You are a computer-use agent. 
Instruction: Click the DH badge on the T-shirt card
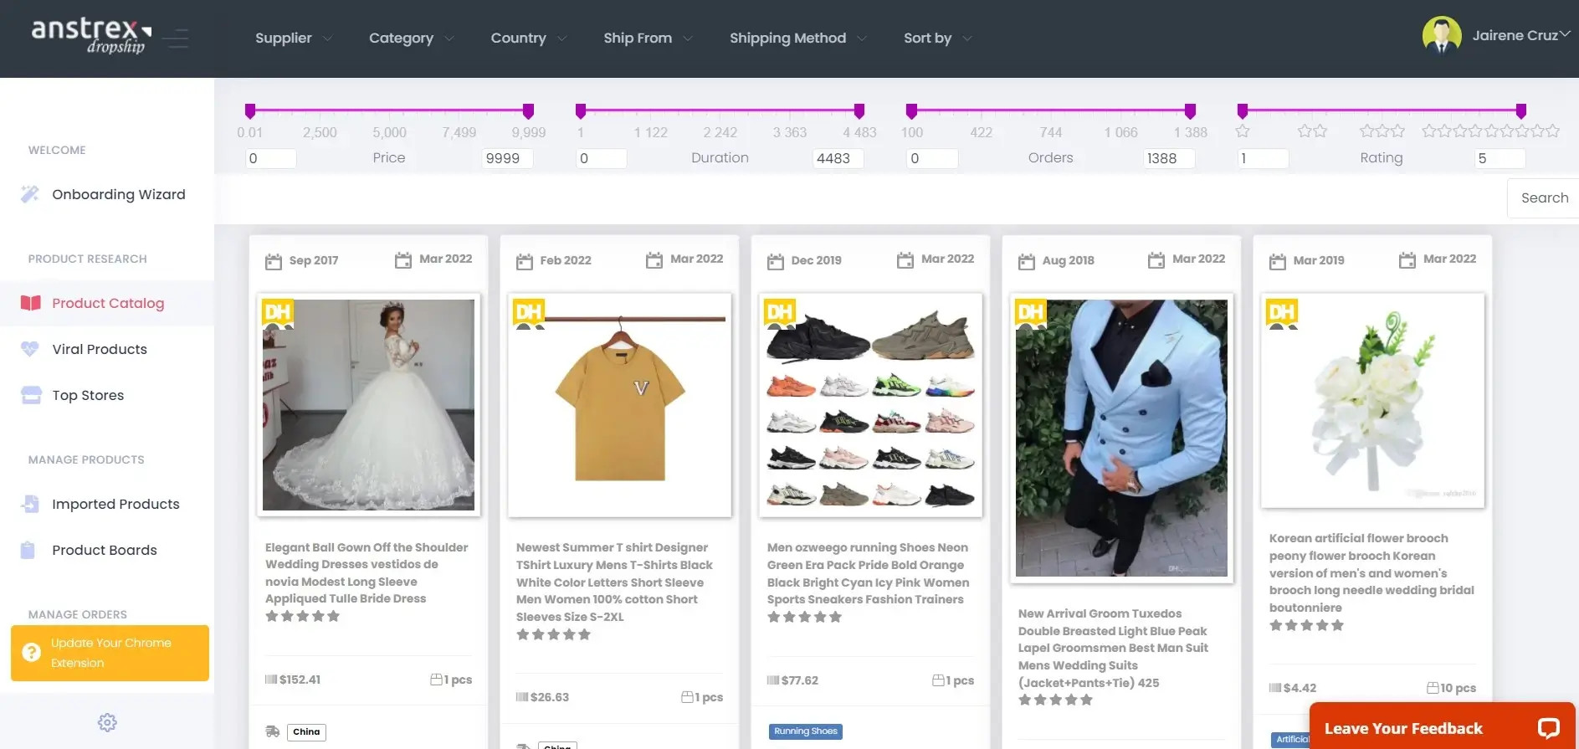[528, 314]
